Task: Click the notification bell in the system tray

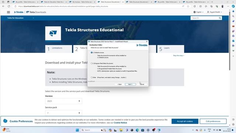Action: click(233, 130)
